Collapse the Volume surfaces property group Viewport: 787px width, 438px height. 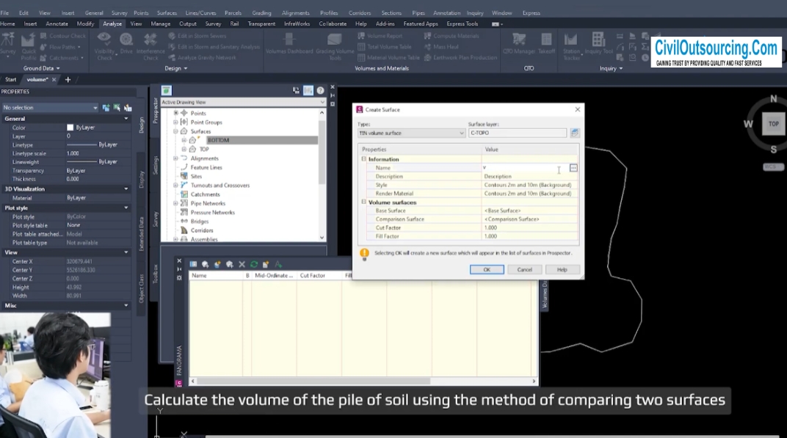[364, 202]
